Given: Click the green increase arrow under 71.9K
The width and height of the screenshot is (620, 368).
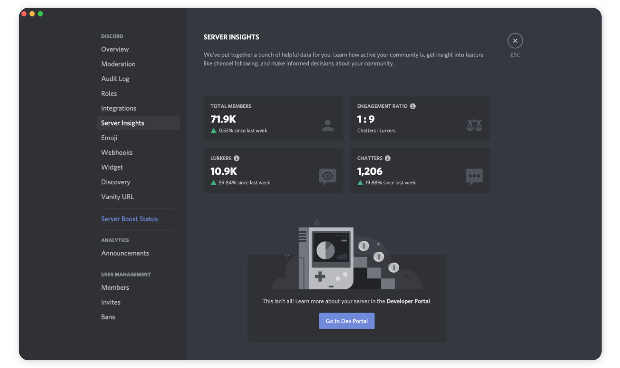Looking at the screenshot, I should [x=214, y=130].
